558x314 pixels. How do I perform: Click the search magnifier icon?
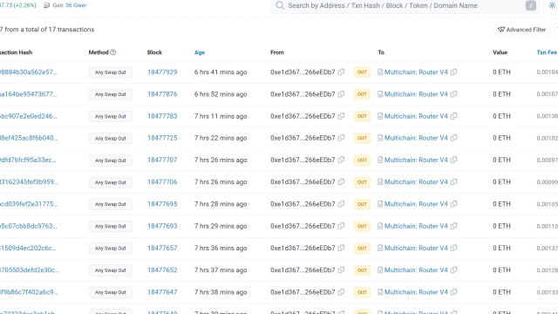tap(280, 6)
